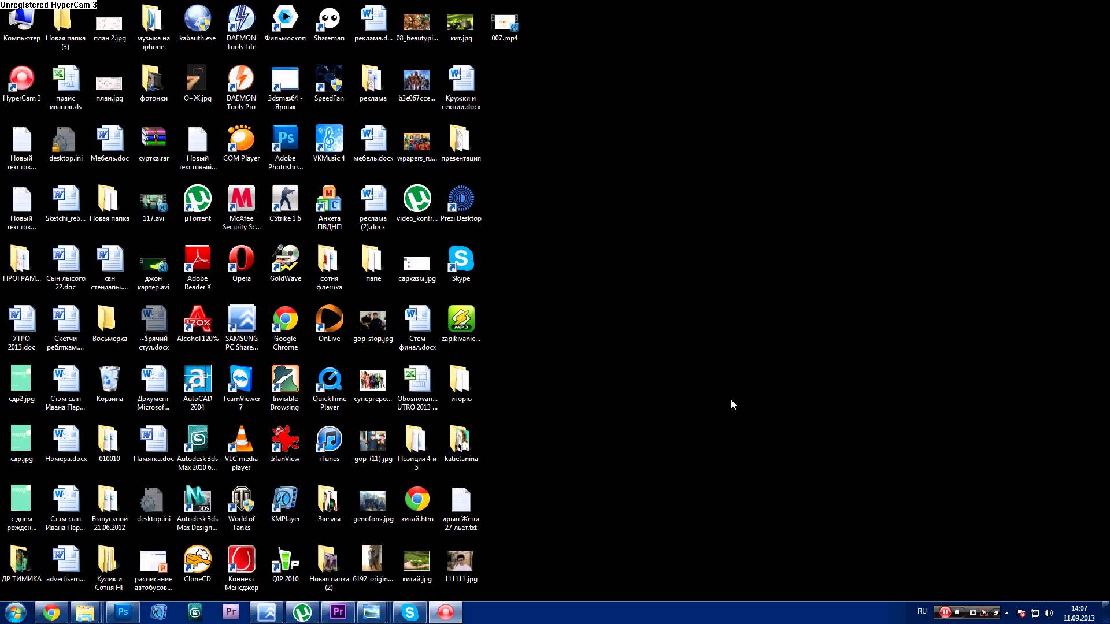The width and height of the screenshot is (1110, 624).
Task: Select the Корзина recycle bin icon
Action: (x=109, y=384)
